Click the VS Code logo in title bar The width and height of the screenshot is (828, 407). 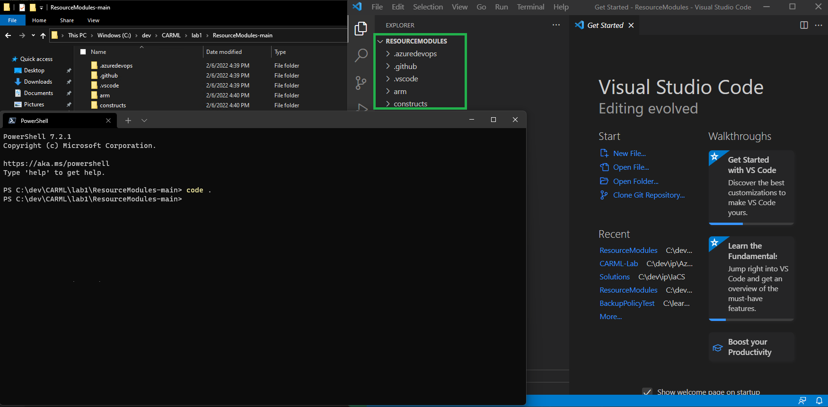[357, 7]
